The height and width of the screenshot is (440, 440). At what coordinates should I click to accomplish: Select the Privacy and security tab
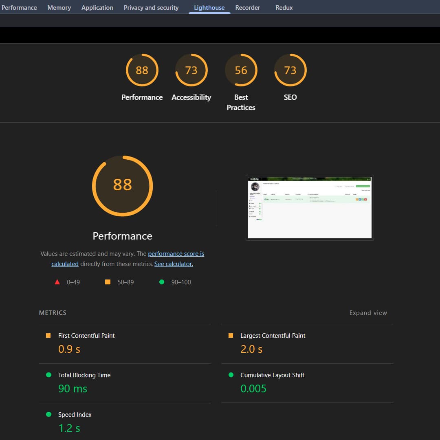151,8
